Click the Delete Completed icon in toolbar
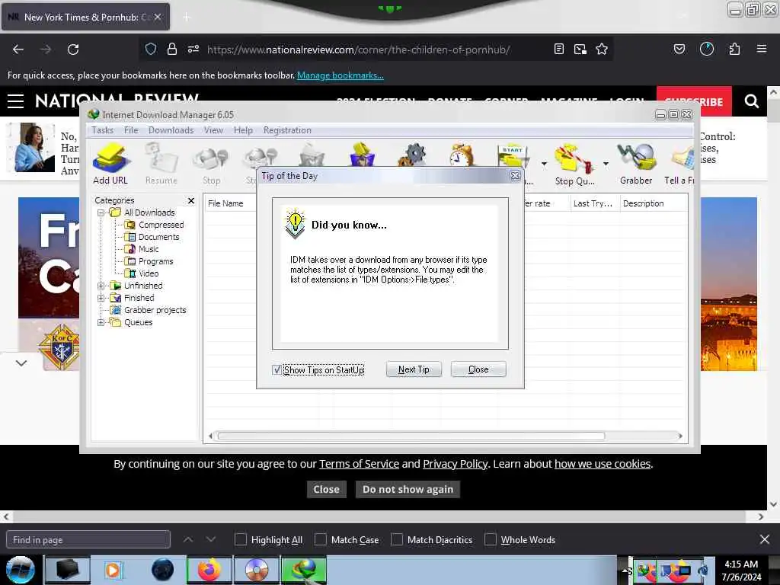The height and width of the screenshot is (585, 780). pyautogui.click(x=362, y=155)
